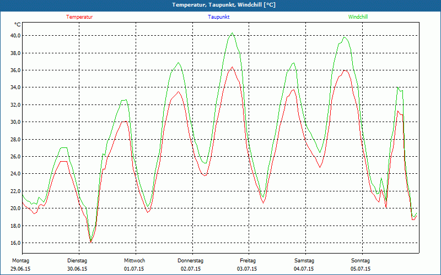This screenshot has width=441, height=275.
Task: Click the 34,0 y-axis value
Action: point(15,87)
